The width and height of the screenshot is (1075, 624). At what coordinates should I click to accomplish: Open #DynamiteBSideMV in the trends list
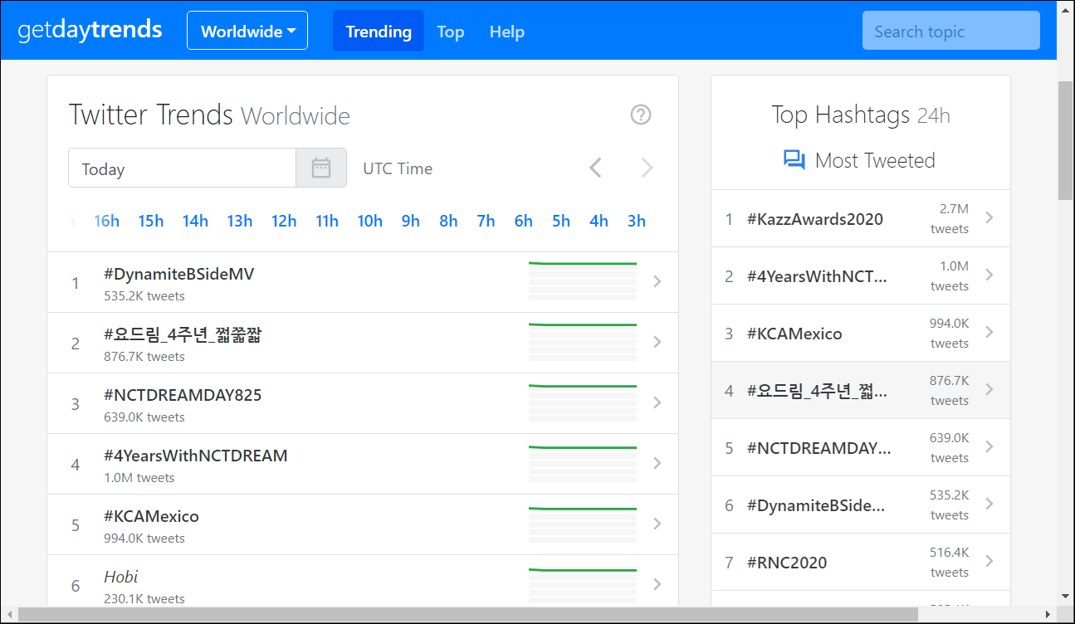tap(178, 274)
